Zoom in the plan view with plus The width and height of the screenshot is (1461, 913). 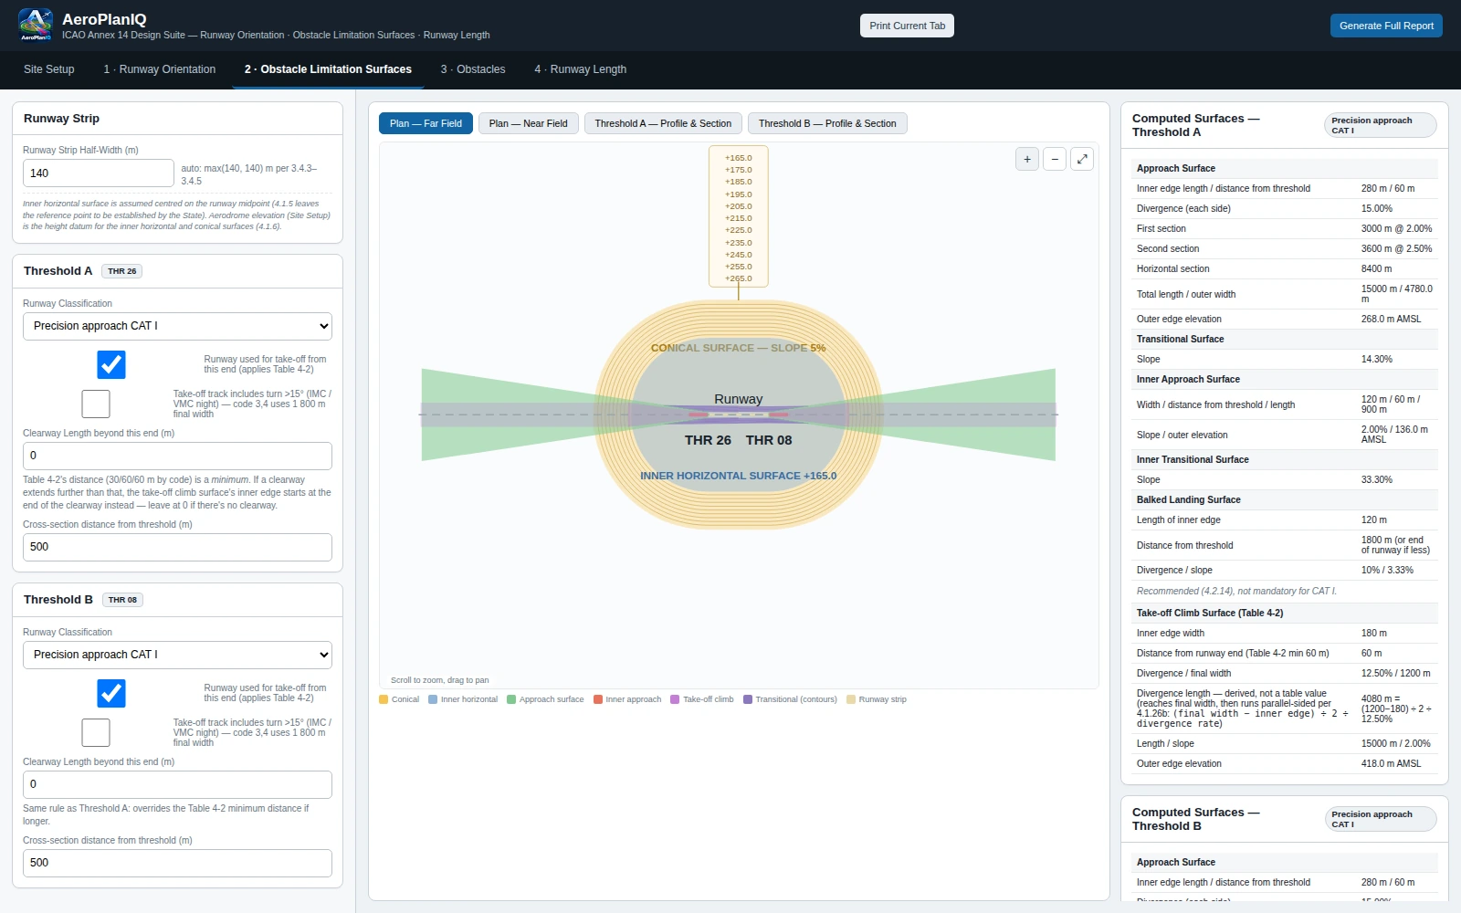1027,159
